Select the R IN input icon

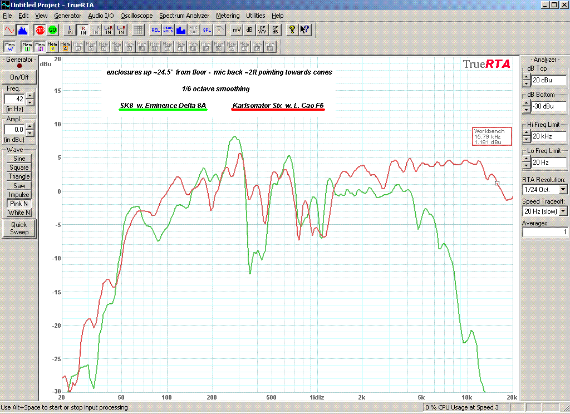[x=83, y=30]
